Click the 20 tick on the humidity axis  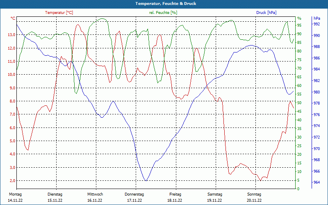point(299,155)
